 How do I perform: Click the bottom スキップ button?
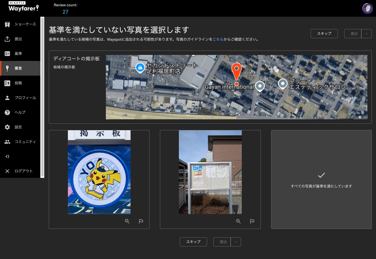tap(193, 242)
